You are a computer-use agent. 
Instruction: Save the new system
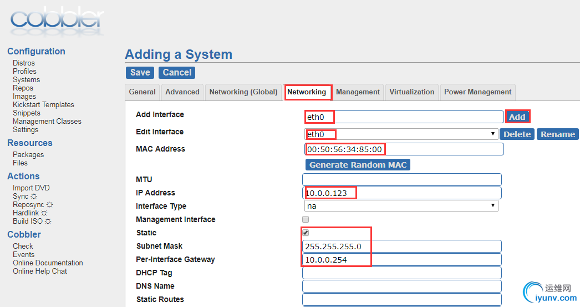tap(140, 73)
